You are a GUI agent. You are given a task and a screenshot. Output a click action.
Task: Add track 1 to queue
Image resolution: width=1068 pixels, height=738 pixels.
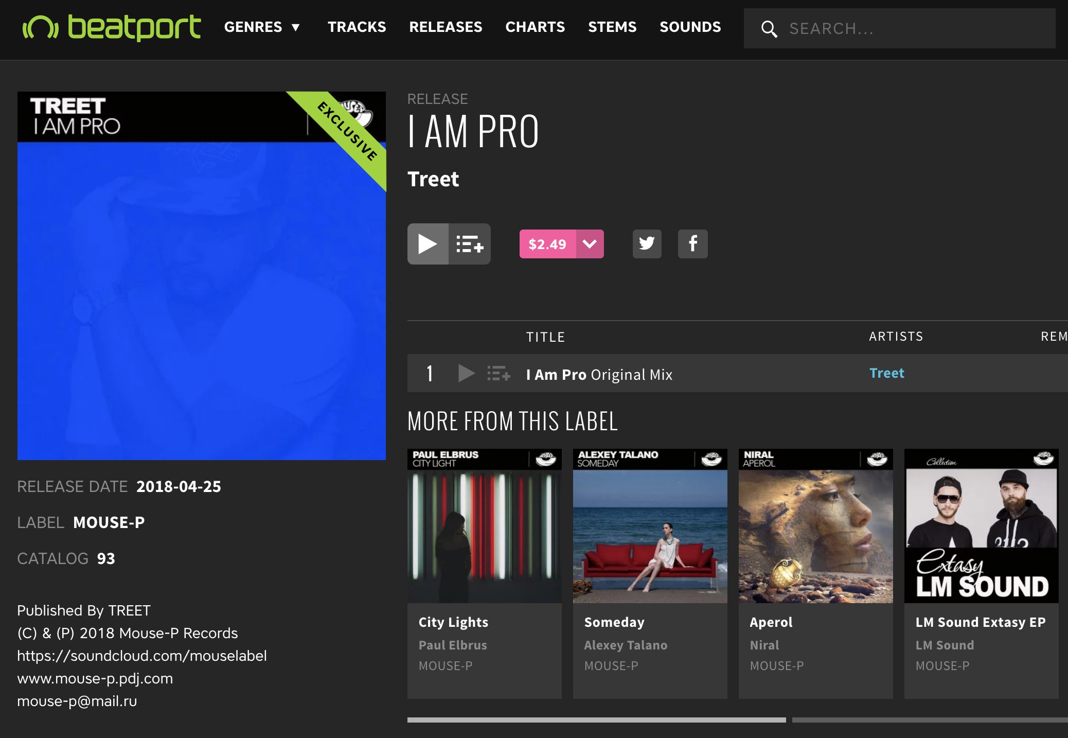[x=499, y=373]
